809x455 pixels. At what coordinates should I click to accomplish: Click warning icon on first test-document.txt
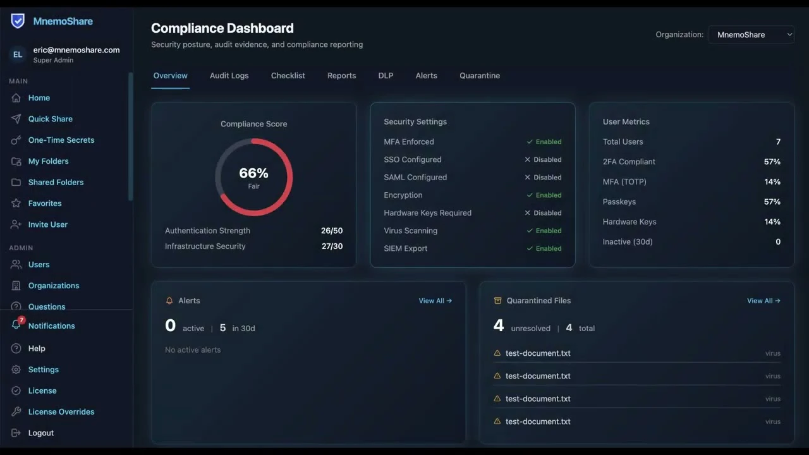point(497,353)
